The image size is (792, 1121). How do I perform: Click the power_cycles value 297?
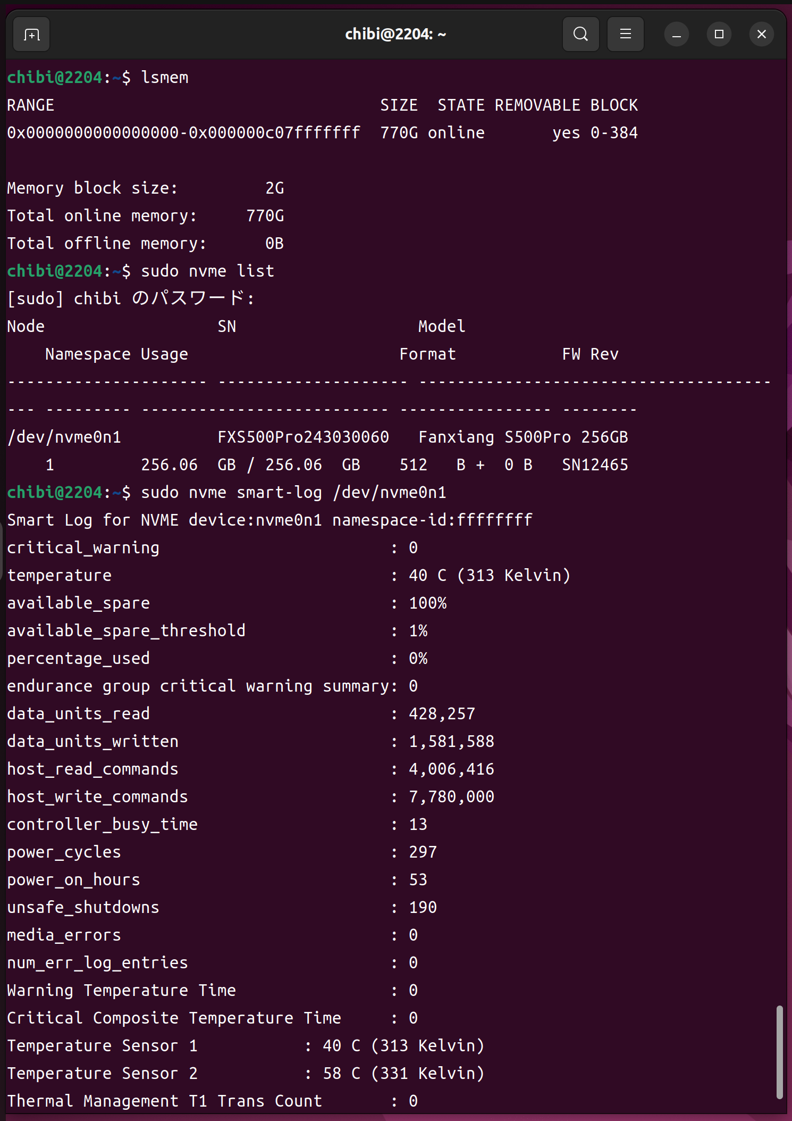click(x=423, y=852)
